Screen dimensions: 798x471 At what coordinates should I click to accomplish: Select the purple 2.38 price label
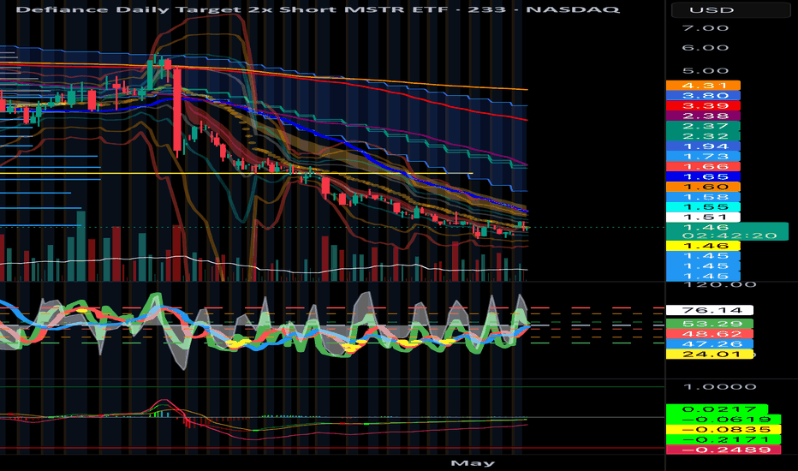(x=703, y=116)
